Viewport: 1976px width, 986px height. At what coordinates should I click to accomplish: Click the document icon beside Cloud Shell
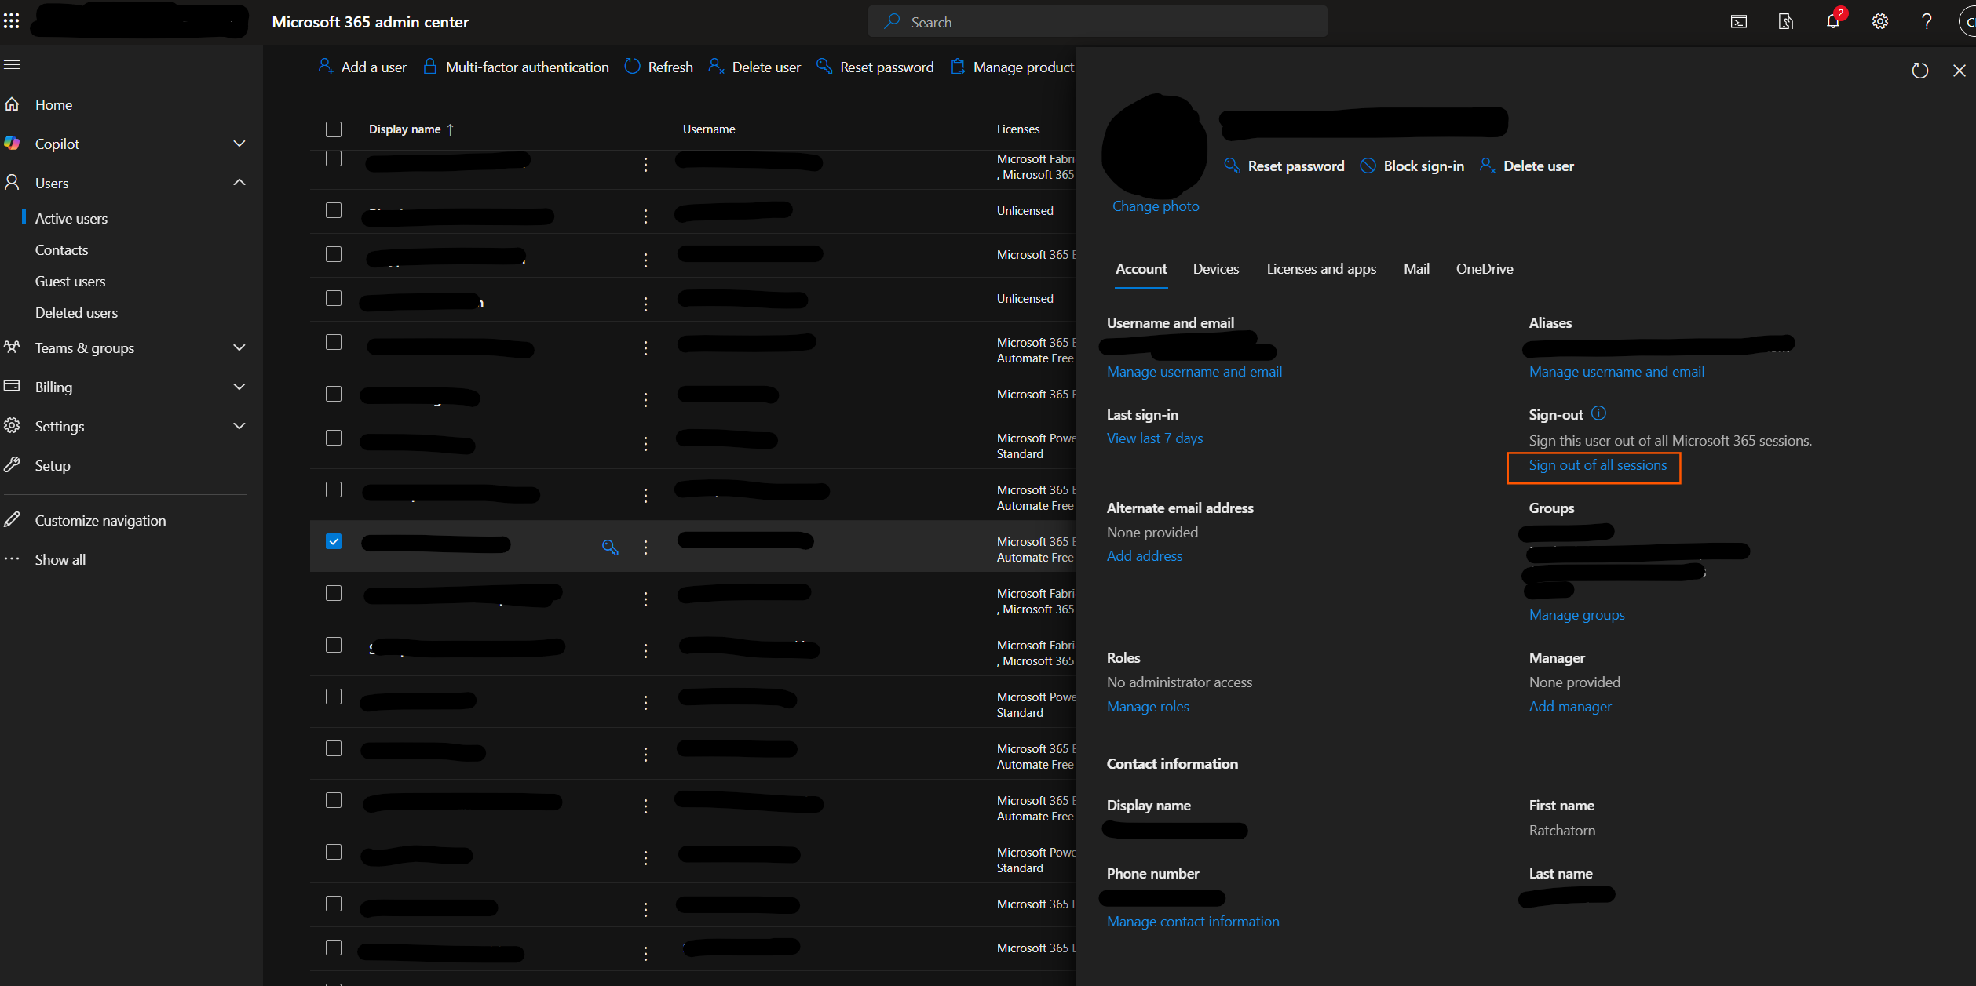point(1786,22)
